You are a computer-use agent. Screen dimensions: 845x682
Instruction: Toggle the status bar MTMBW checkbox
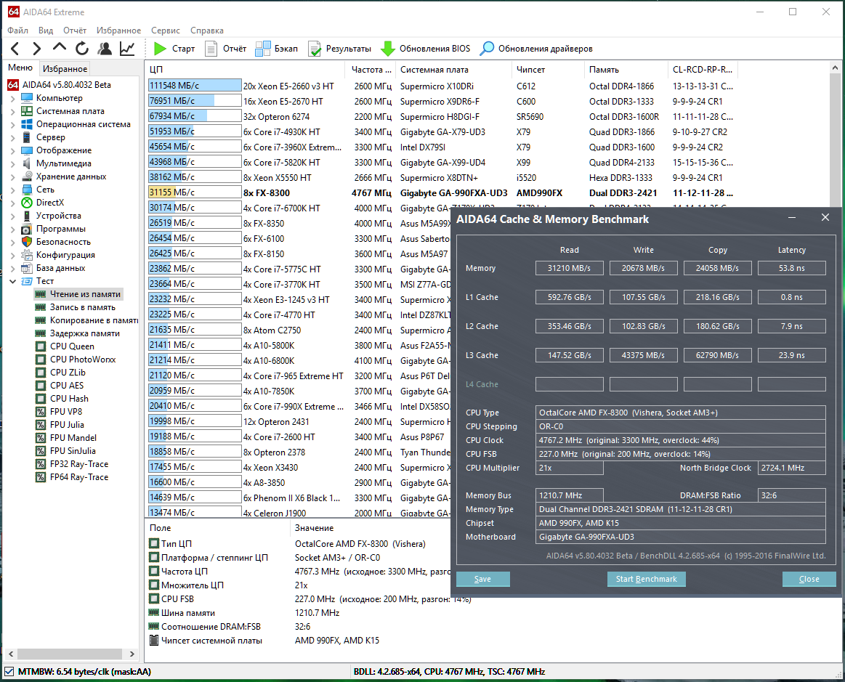click(9, 671)
